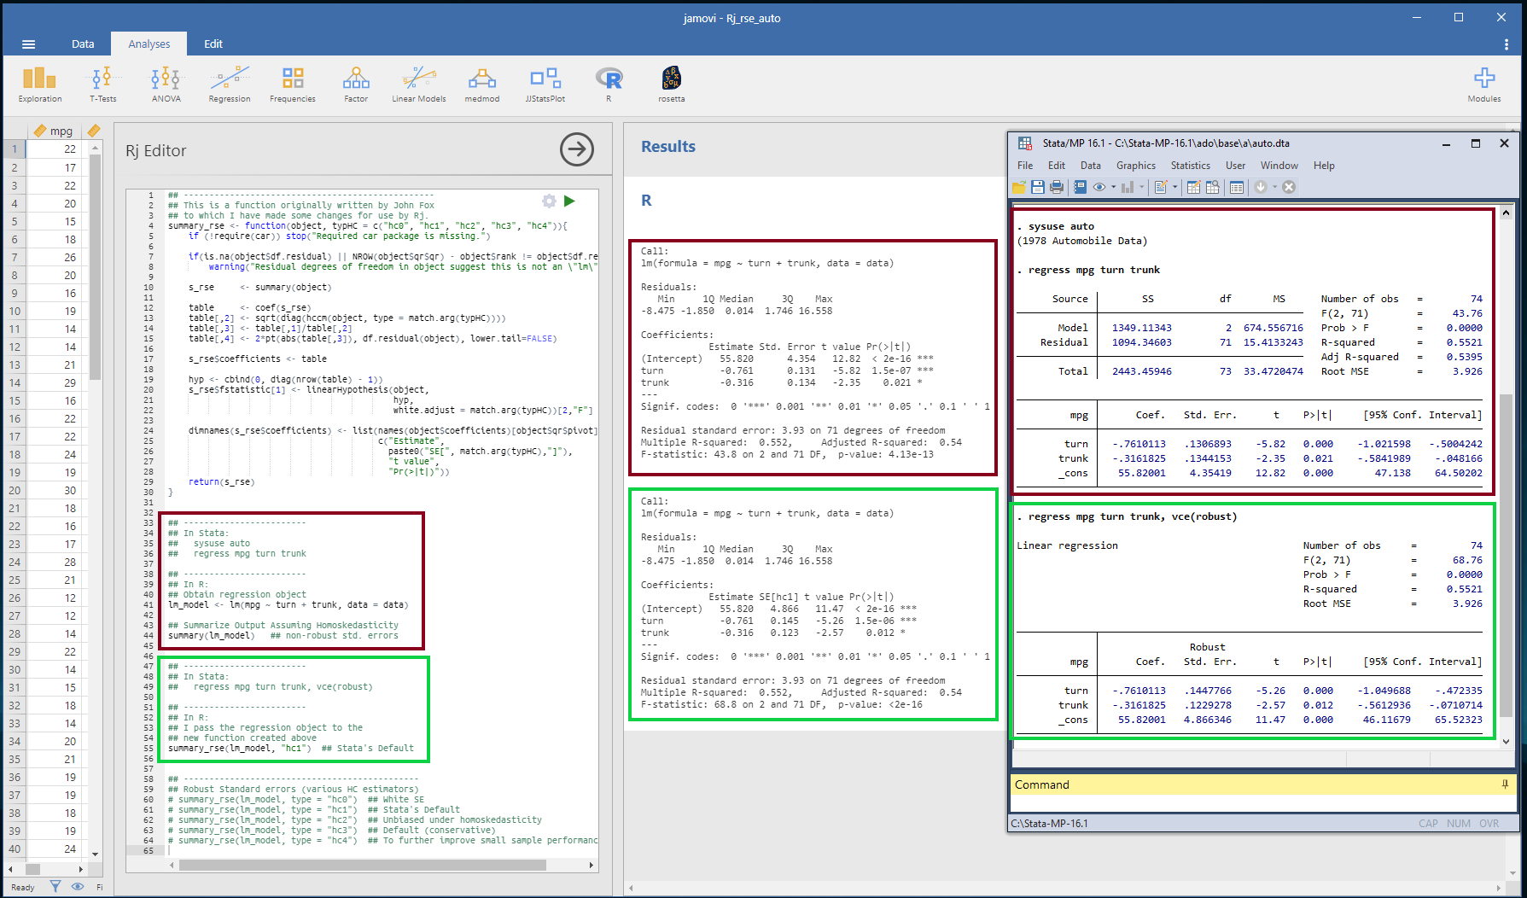Click the blue R analysis title in Results
This screenshot has width=1527, height=898.
click(646, 201)
